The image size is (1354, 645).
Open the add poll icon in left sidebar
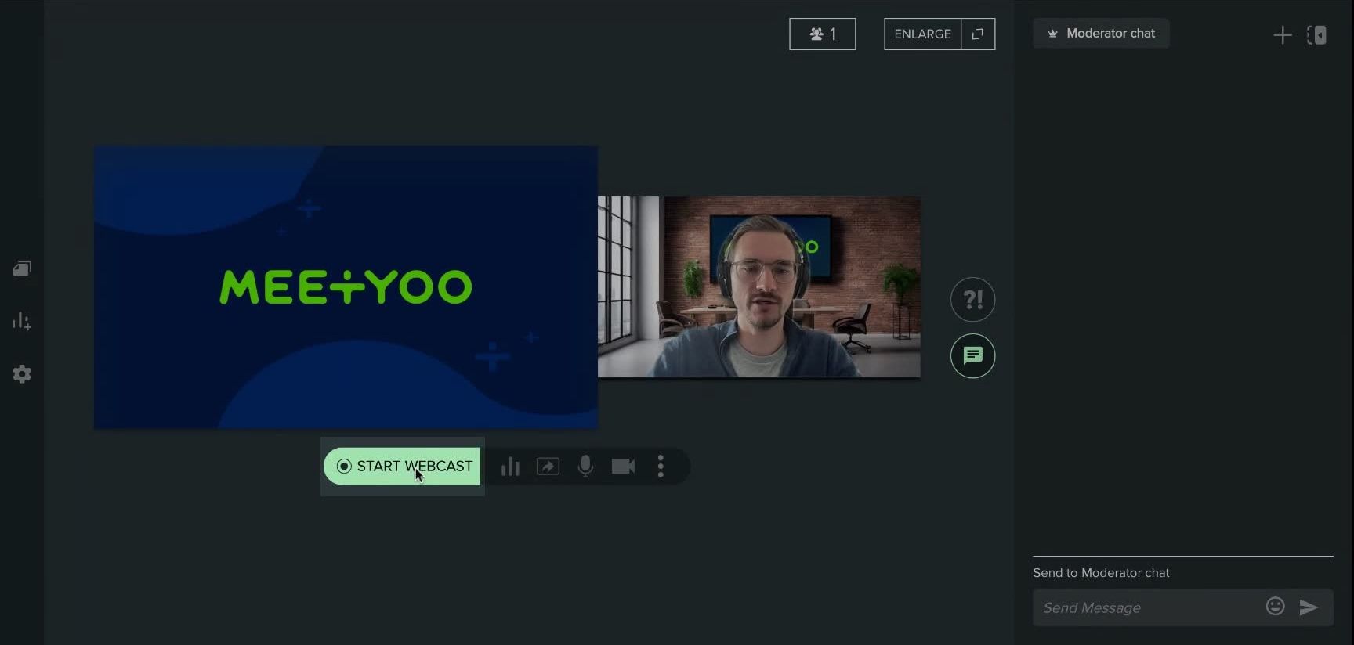pos(22,321)
